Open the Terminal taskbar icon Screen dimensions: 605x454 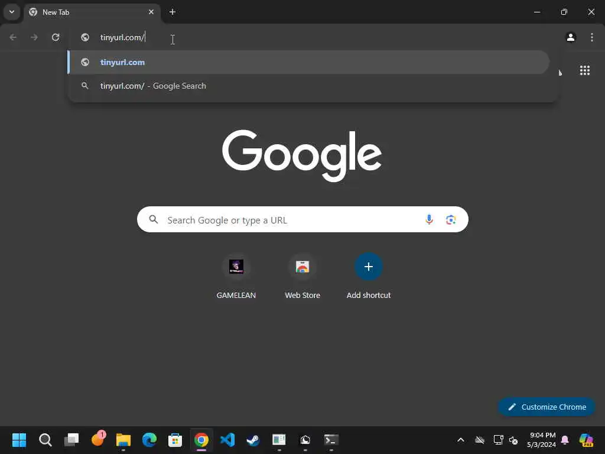(x=331, y=440)
